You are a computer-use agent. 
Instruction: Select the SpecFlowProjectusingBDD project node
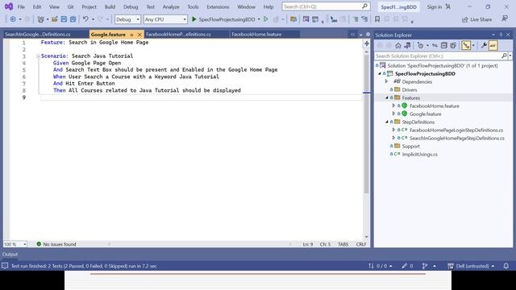(425, 73)
